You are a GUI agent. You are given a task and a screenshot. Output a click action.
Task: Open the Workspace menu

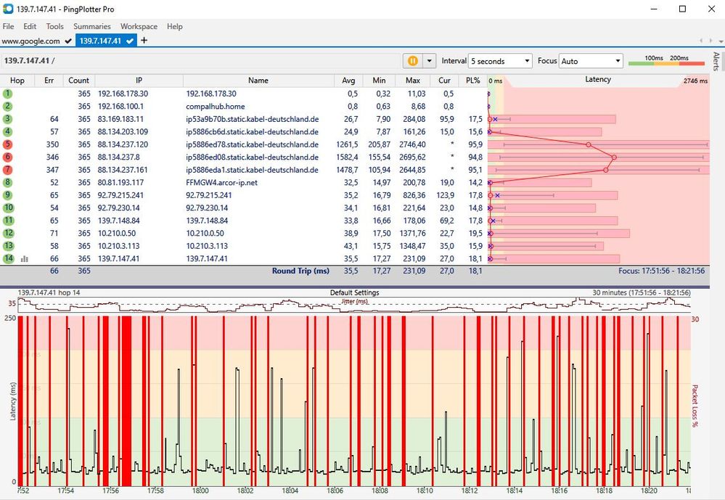coord(139,26)
